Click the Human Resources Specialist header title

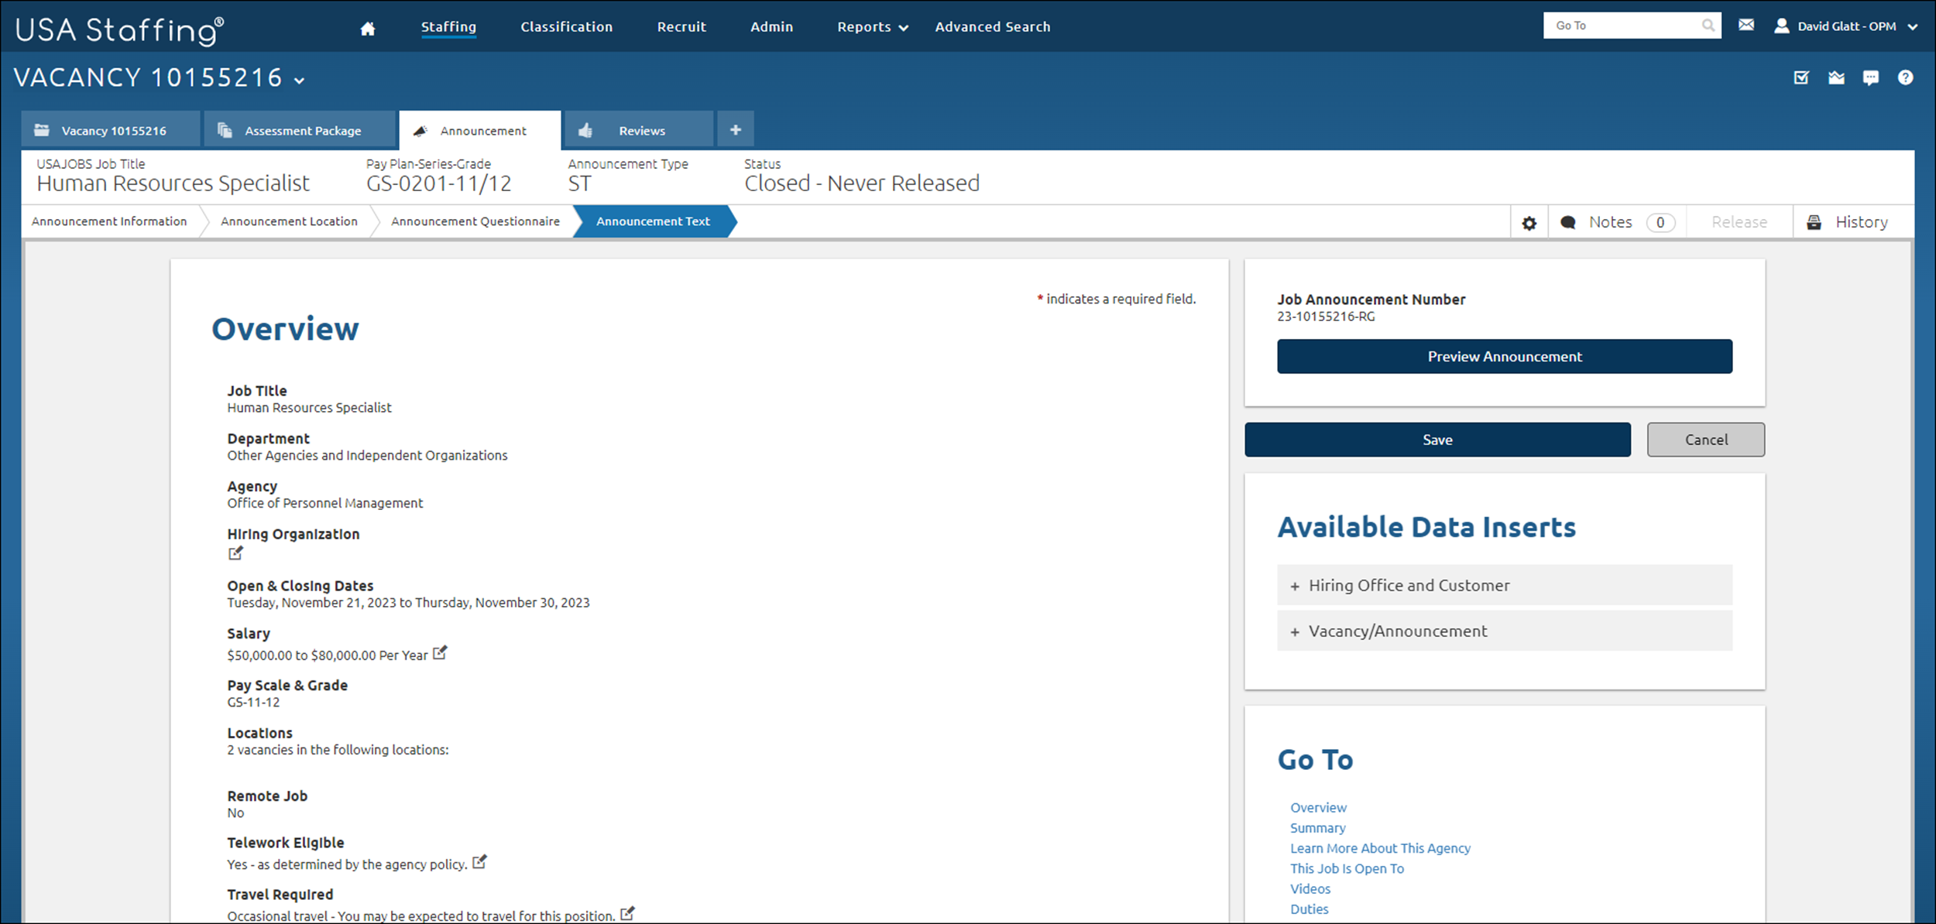coord(173,183)
